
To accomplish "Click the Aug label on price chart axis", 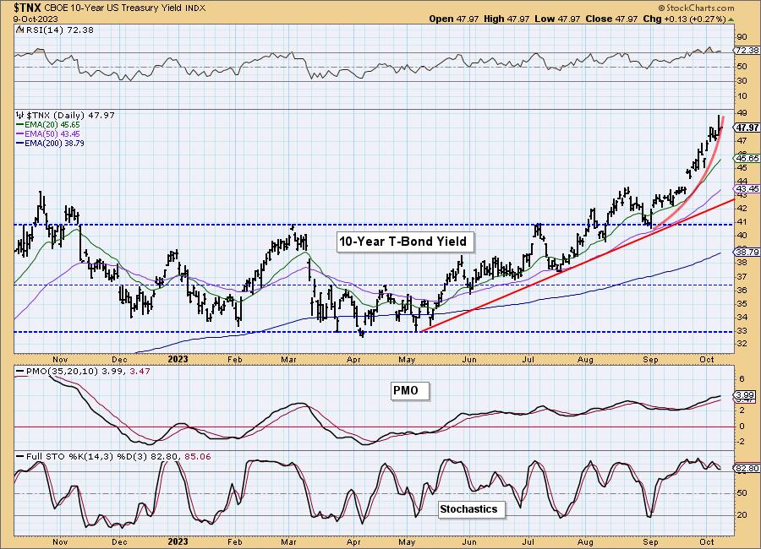I will click(586, 360).
